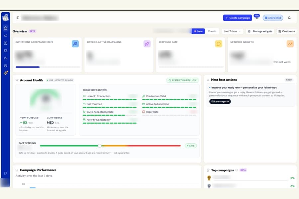
Task: Click the Invitations Acceptance Rate people icon
Action: coord(75,44)
